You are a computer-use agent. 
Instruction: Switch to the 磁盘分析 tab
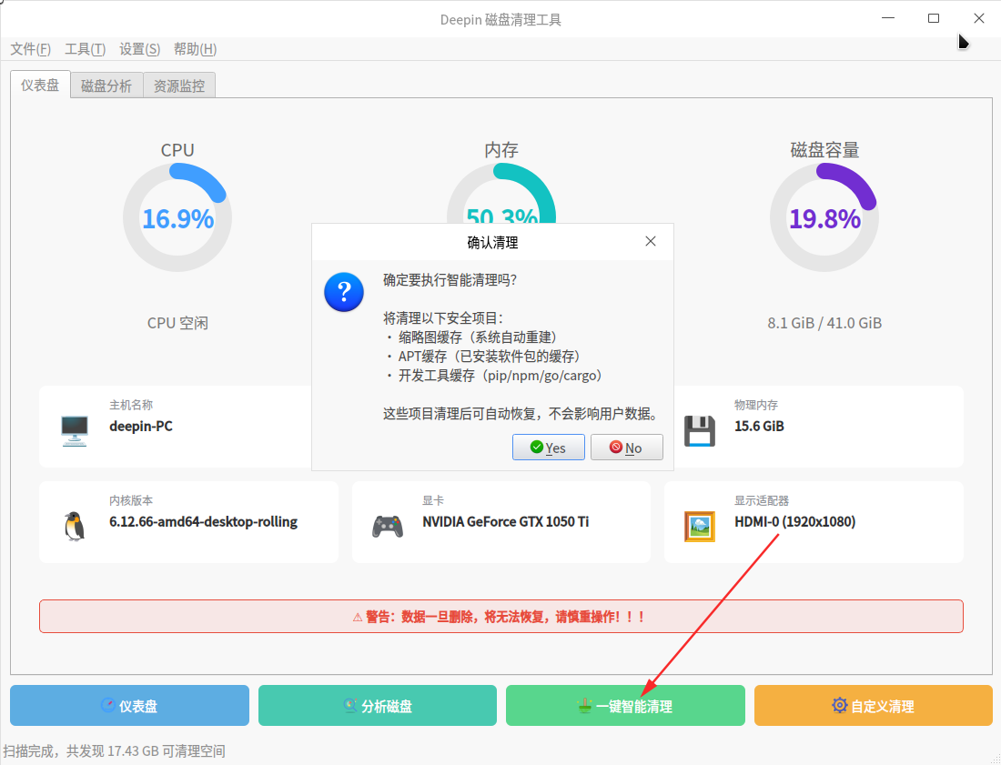[106, 86]
